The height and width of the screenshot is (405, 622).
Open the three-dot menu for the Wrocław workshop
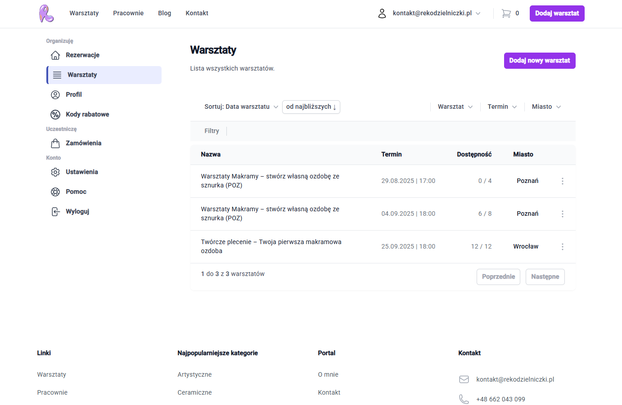562,247
